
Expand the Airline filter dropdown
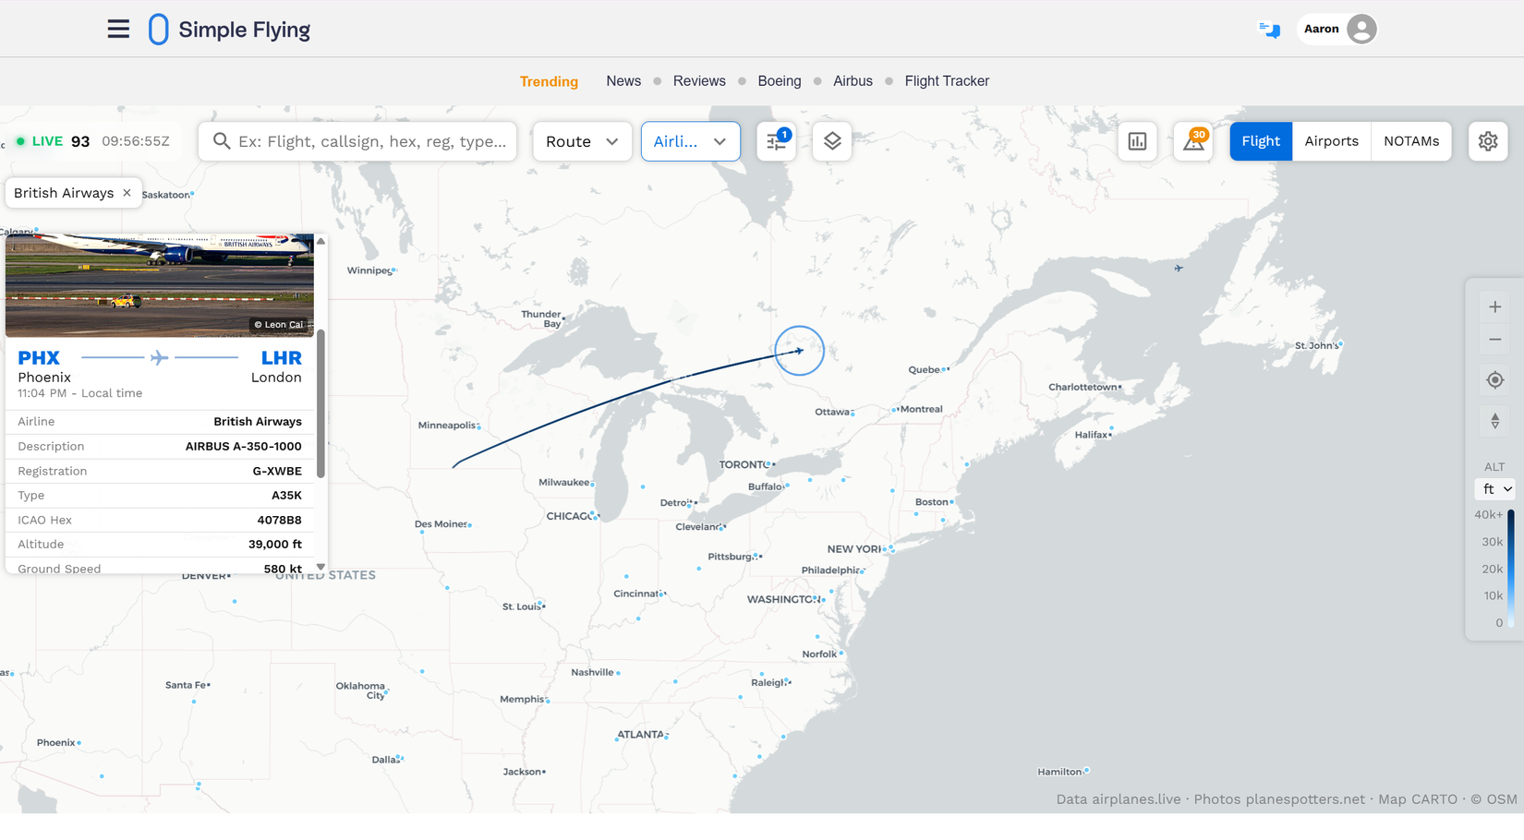690,141
